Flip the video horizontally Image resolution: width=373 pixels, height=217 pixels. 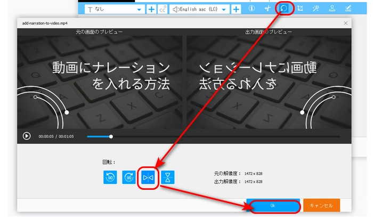pos(148,178)
